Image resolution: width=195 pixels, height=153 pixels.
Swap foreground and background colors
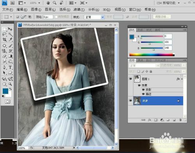(11, 89)
